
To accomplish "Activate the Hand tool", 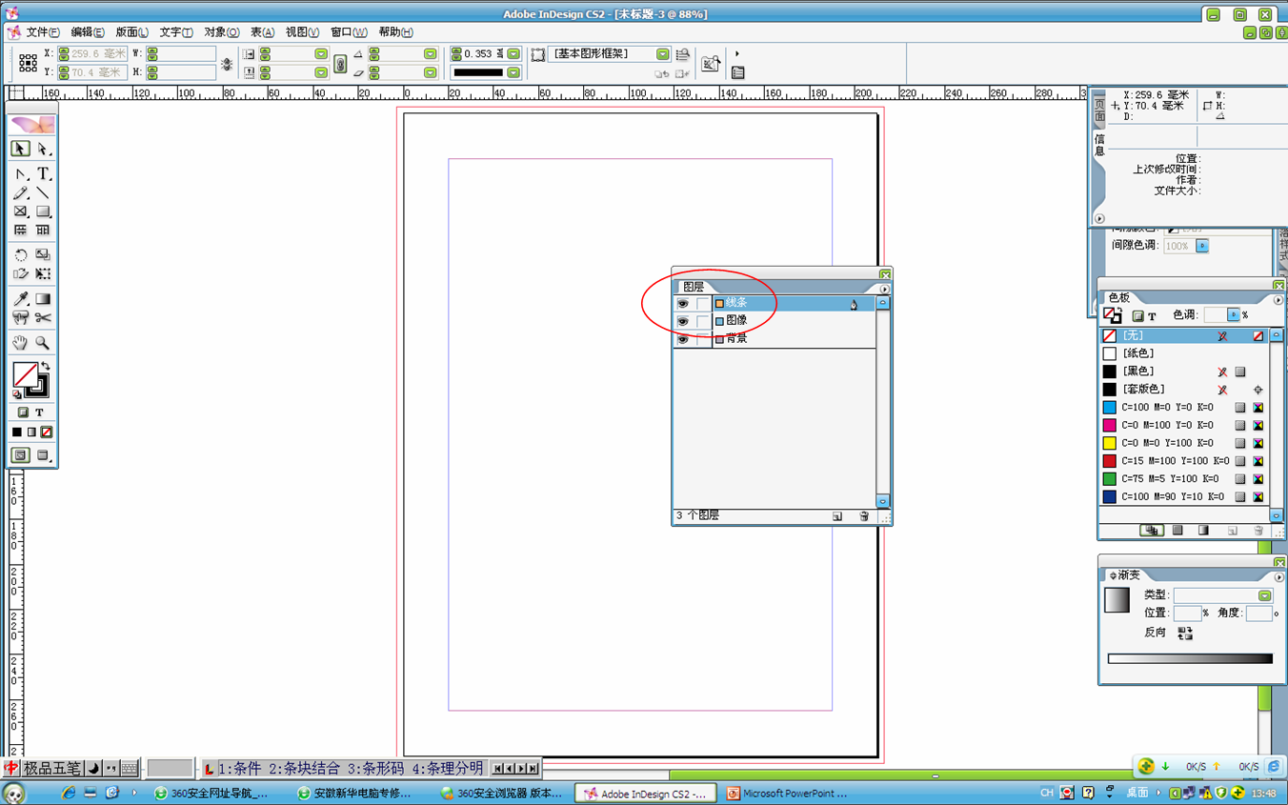I will coord(20,343).
